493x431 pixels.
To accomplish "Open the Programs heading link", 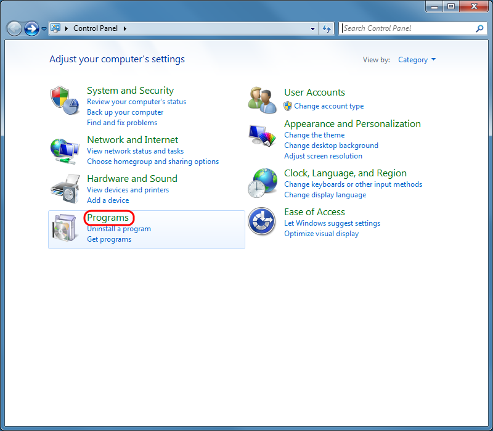I will (108, 218).
